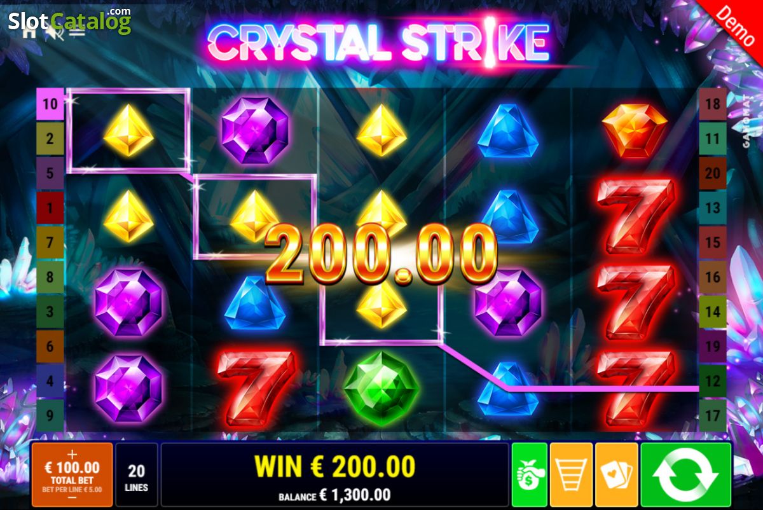Click the Crystal Strike title logo

coord(379,42)
